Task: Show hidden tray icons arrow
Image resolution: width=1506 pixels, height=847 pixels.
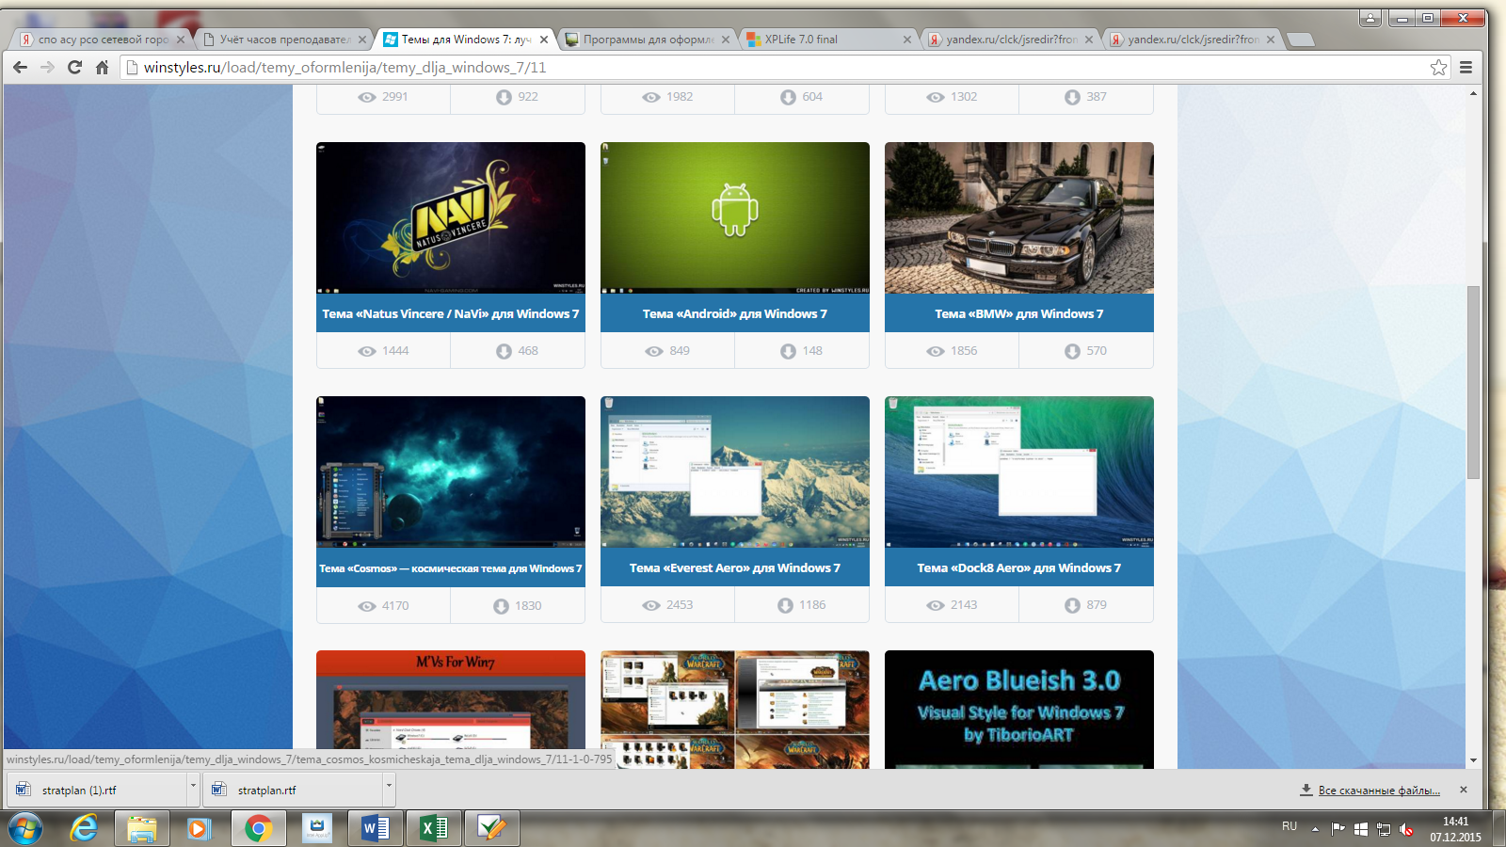Action: pos(1315,829)
